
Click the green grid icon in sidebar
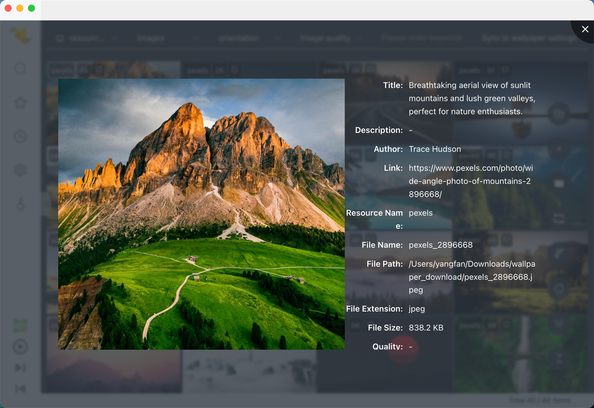[x=20, y=326]
